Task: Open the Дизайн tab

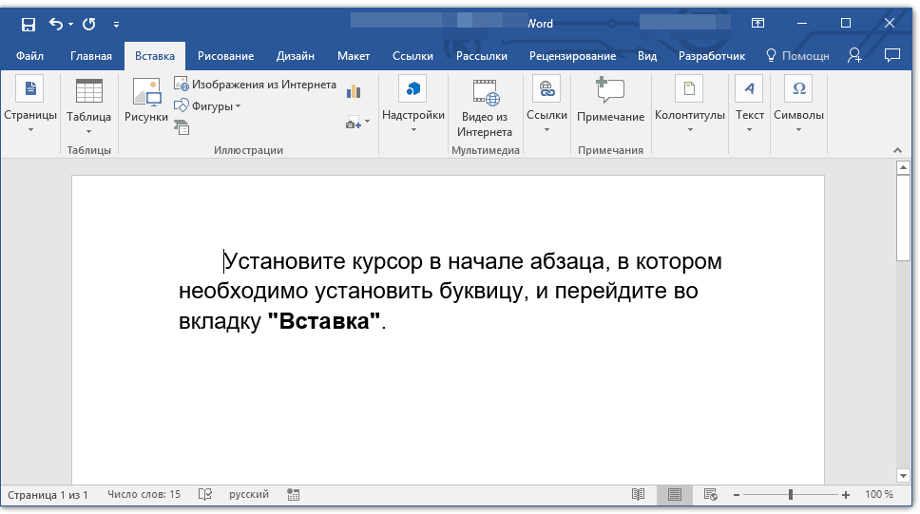Action: 295,56
